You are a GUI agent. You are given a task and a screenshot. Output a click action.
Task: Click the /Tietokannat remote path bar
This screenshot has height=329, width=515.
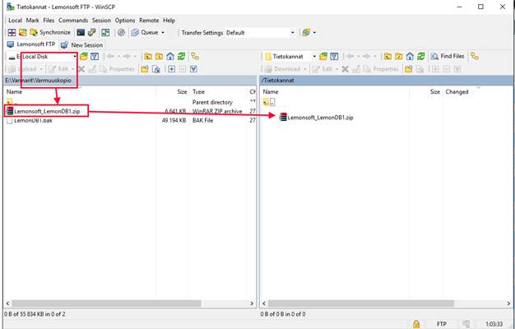[x=387, y=81]
